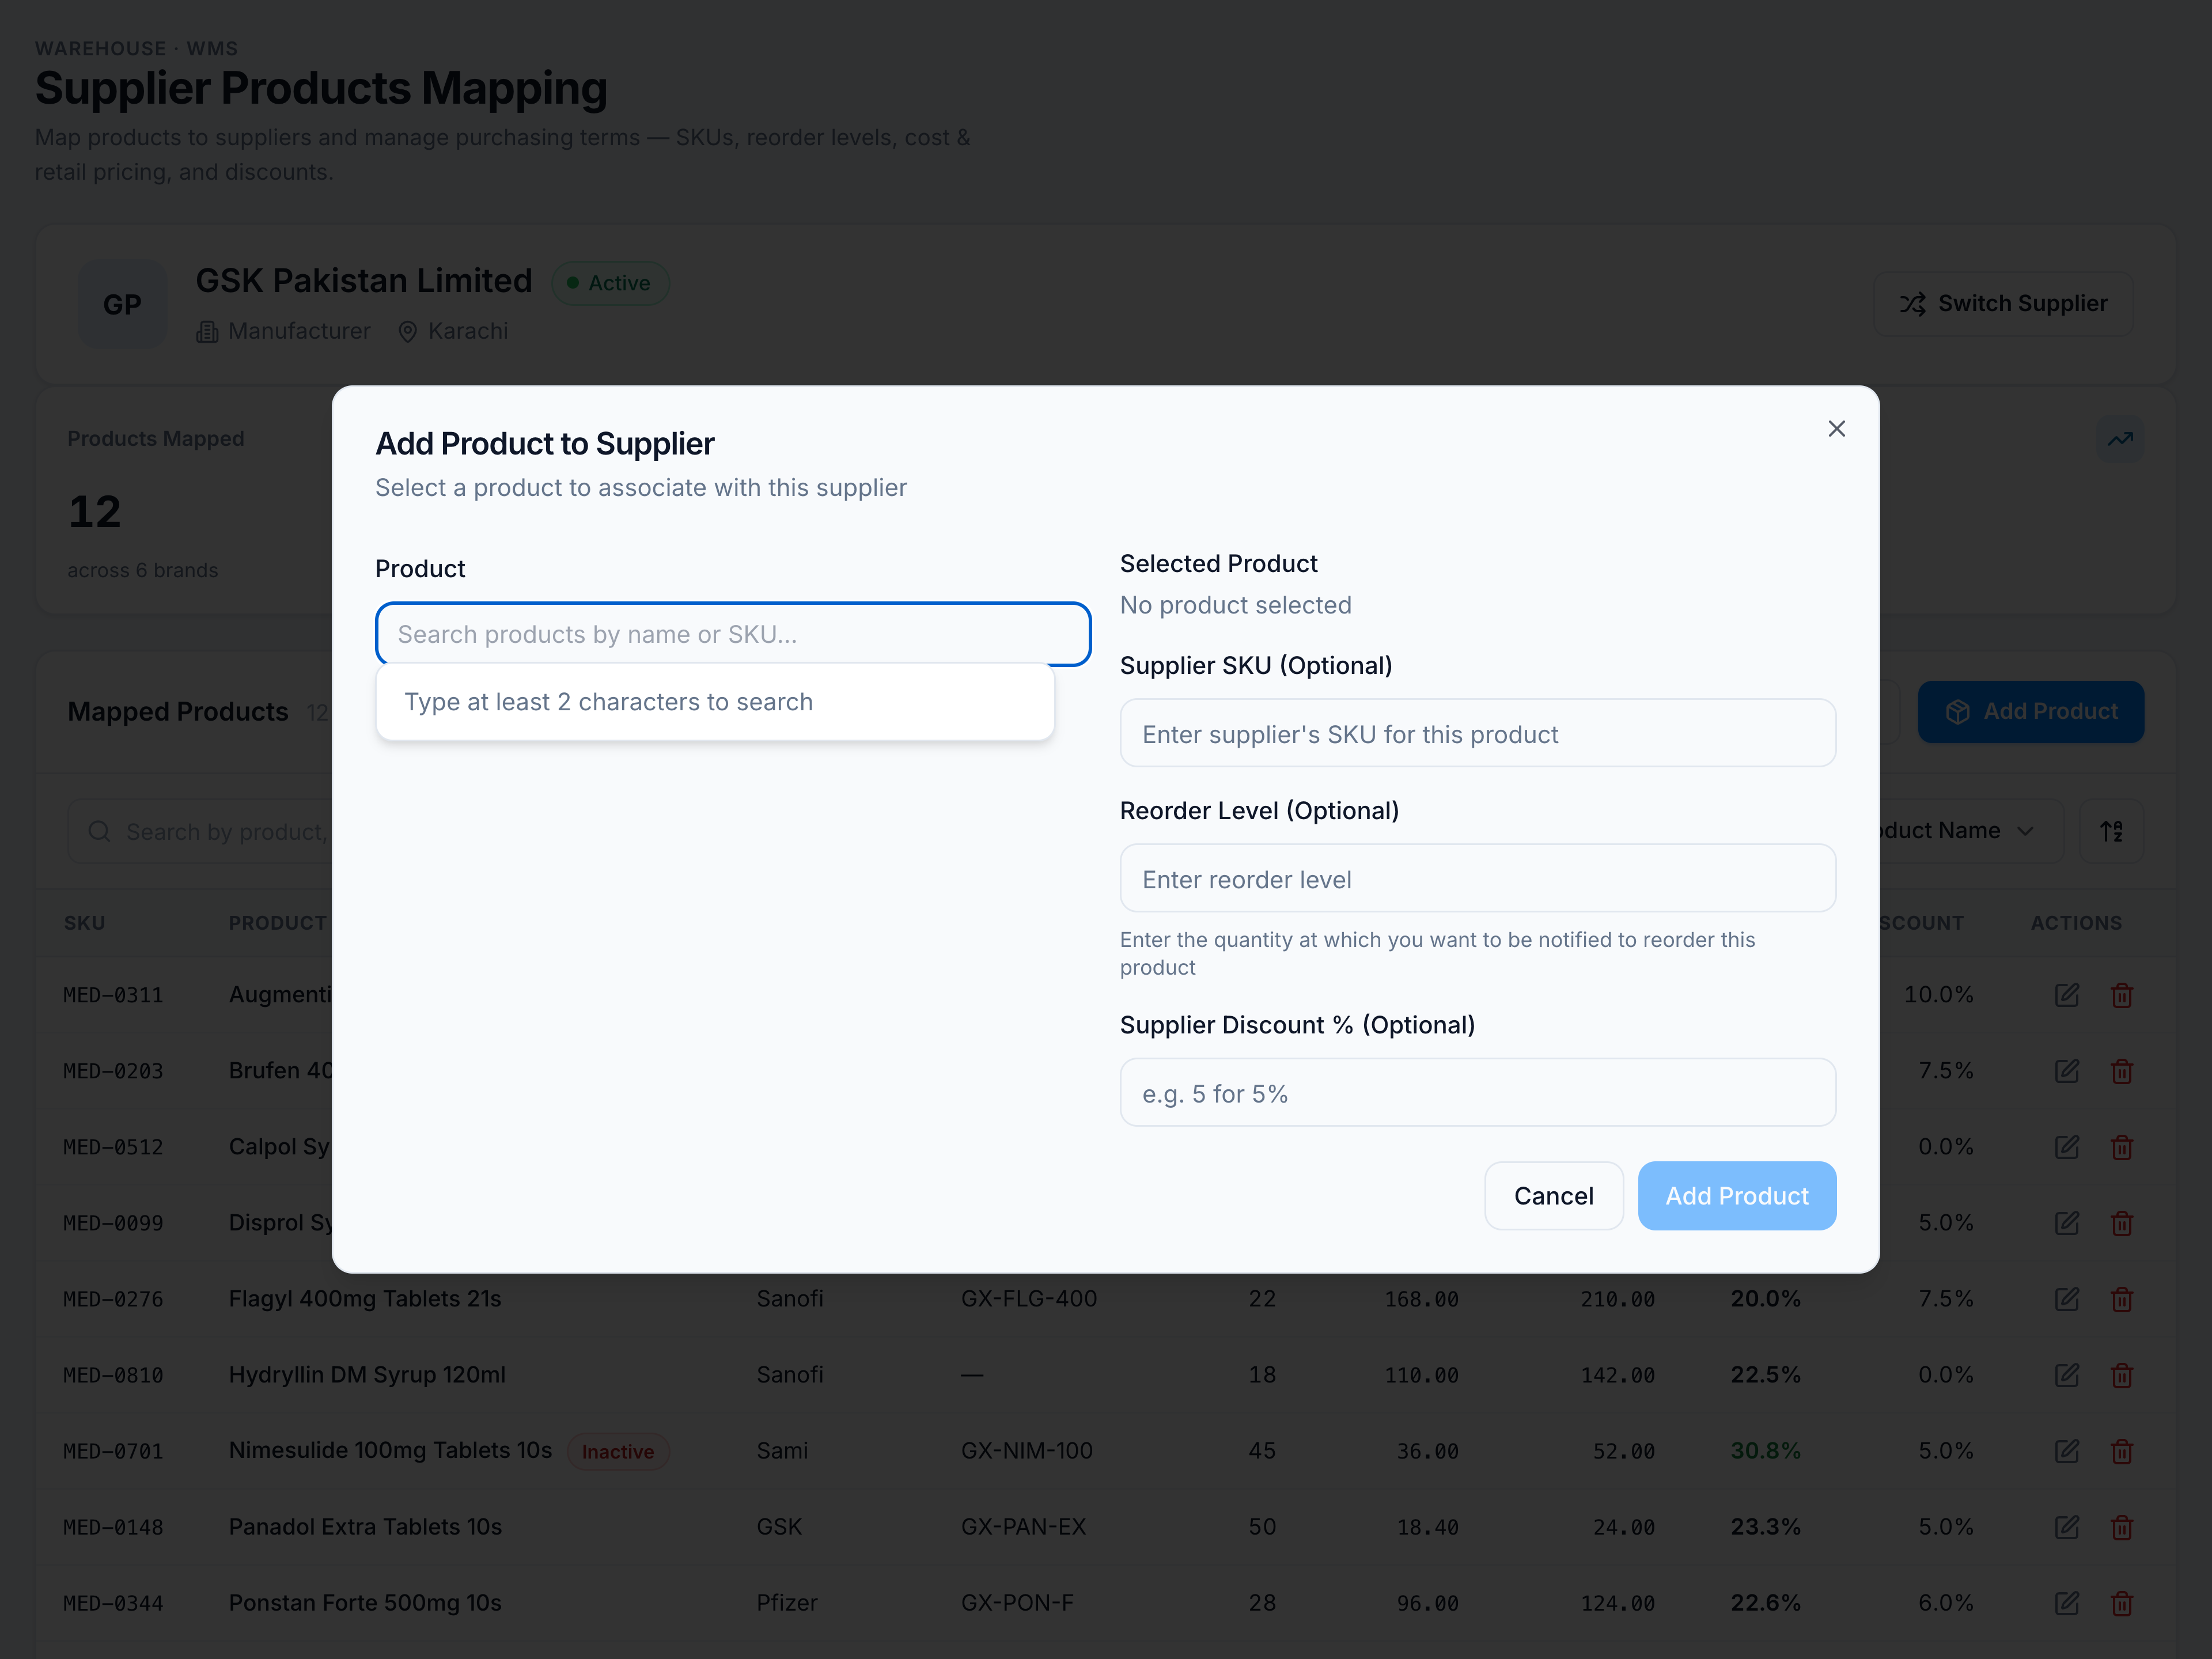Viewport: 2212px width, 1659px height.
Task: Click supplier SKU GX-FLG-400
Action: [x=1029, y=1298]
